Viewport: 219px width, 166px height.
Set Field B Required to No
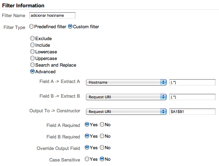(x=102, y=136)
